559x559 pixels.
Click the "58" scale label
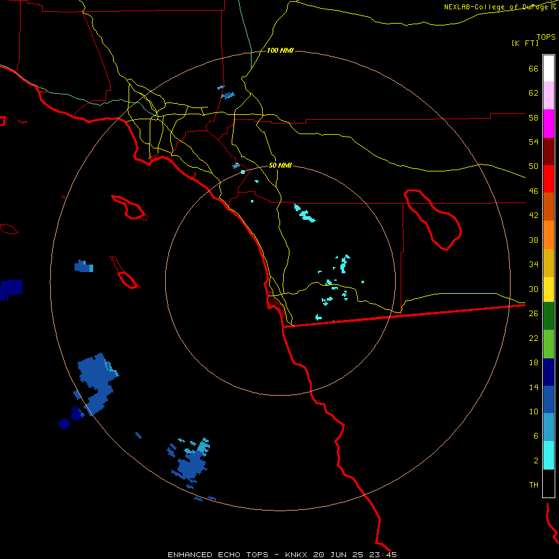click(x=534, y=117)
